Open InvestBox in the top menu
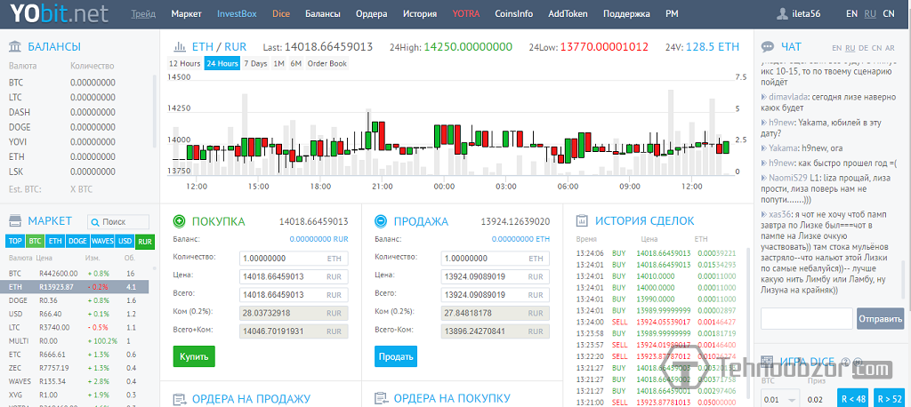Viewport: 911px width, 407px height. pos(237,14)
